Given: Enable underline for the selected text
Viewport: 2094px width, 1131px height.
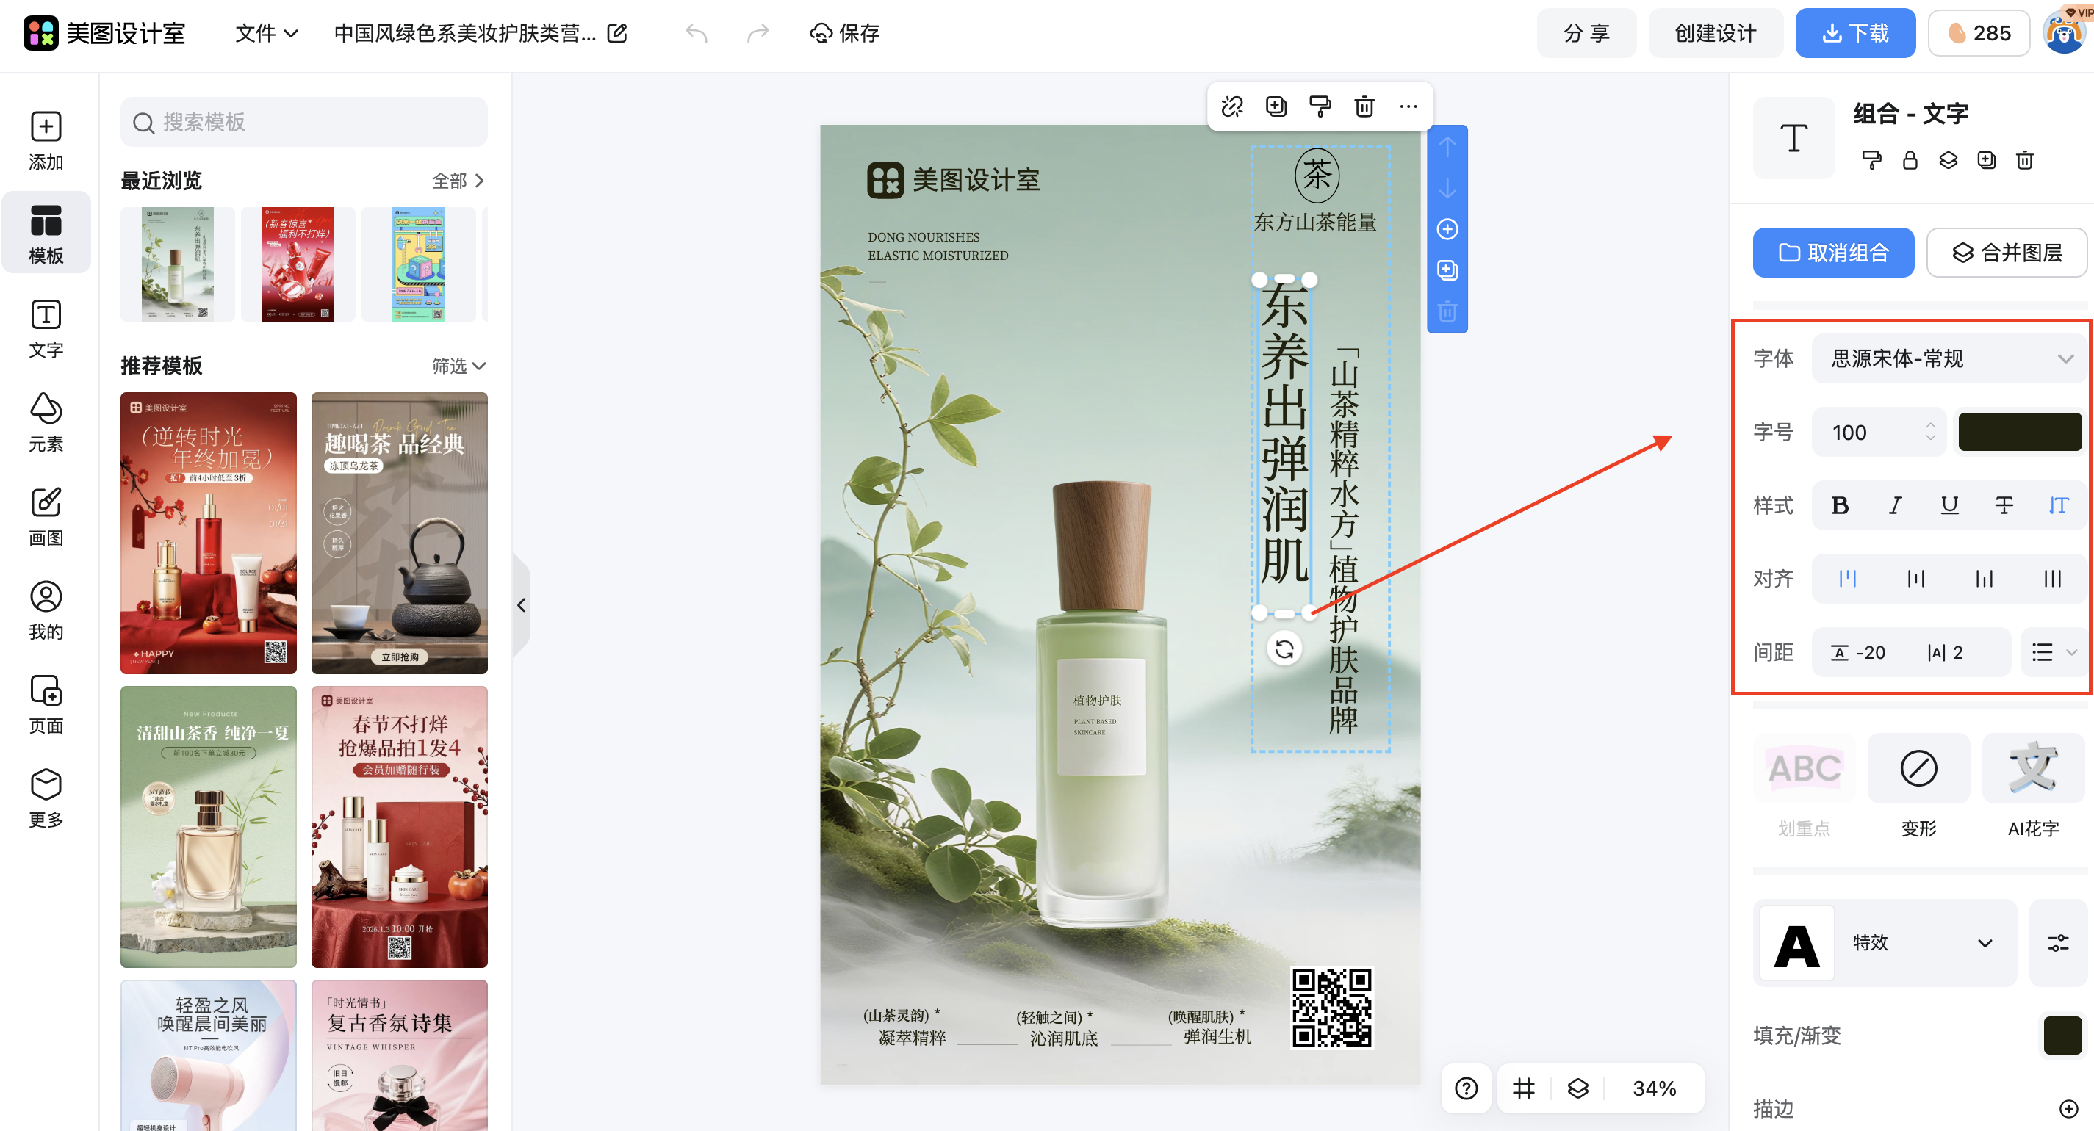Looking at the screenshot, I should pyautogui.click(x=1949, y=505).
